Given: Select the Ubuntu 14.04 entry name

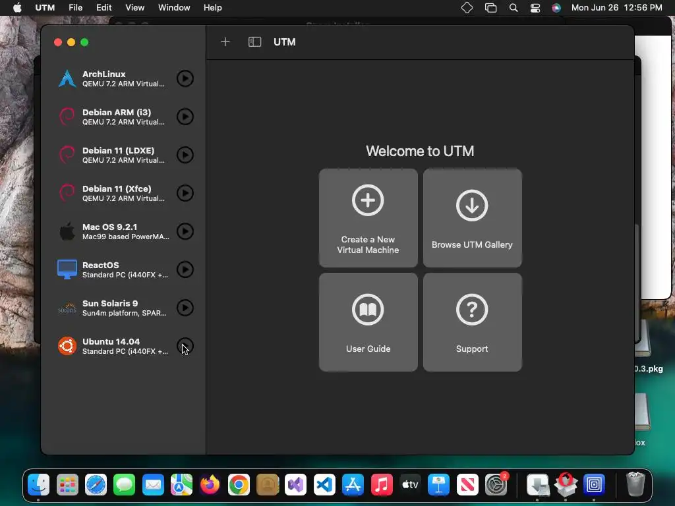Looking at the screenshot, I should point(111,342).
